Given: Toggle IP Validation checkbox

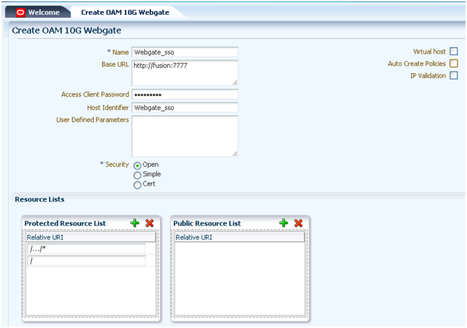Looking at the screenshot, I should [454, 75].
